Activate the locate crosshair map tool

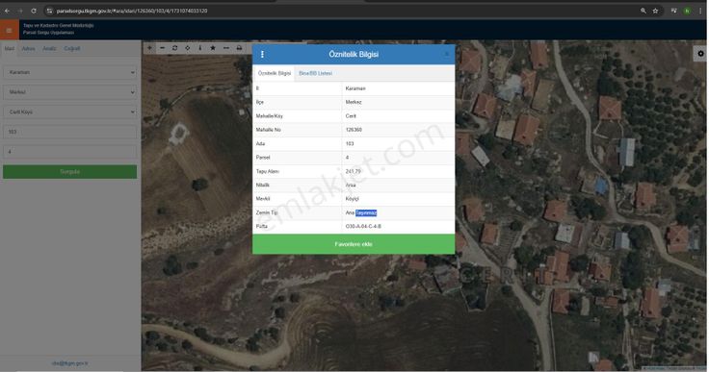[188, 48]
